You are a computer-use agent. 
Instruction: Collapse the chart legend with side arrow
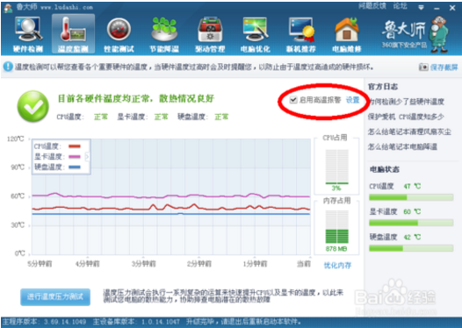coord(87,156)
